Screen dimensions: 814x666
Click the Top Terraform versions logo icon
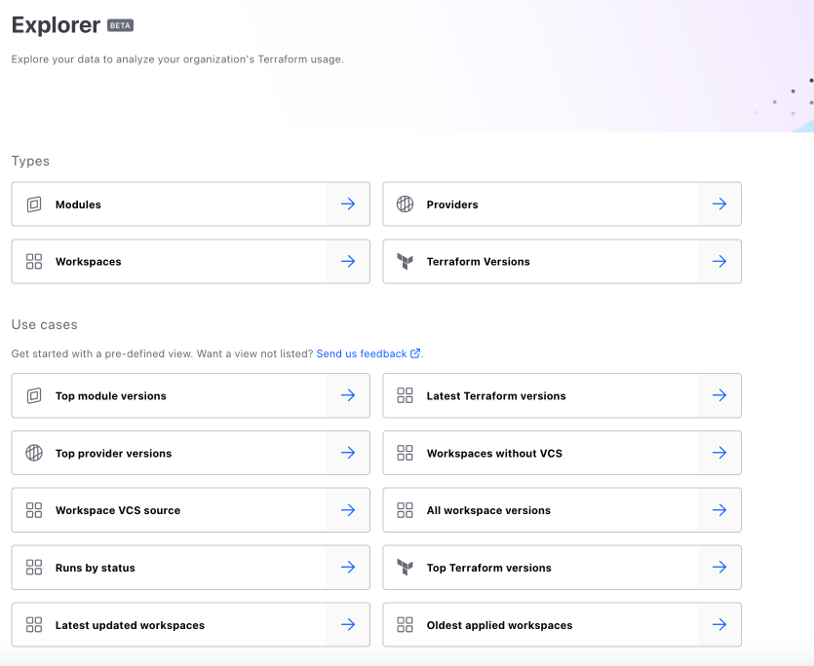pos(406,568)
